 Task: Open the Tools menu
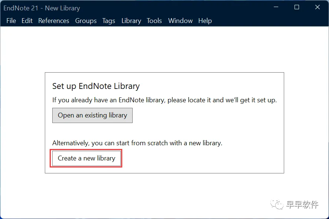coord(154,21)
